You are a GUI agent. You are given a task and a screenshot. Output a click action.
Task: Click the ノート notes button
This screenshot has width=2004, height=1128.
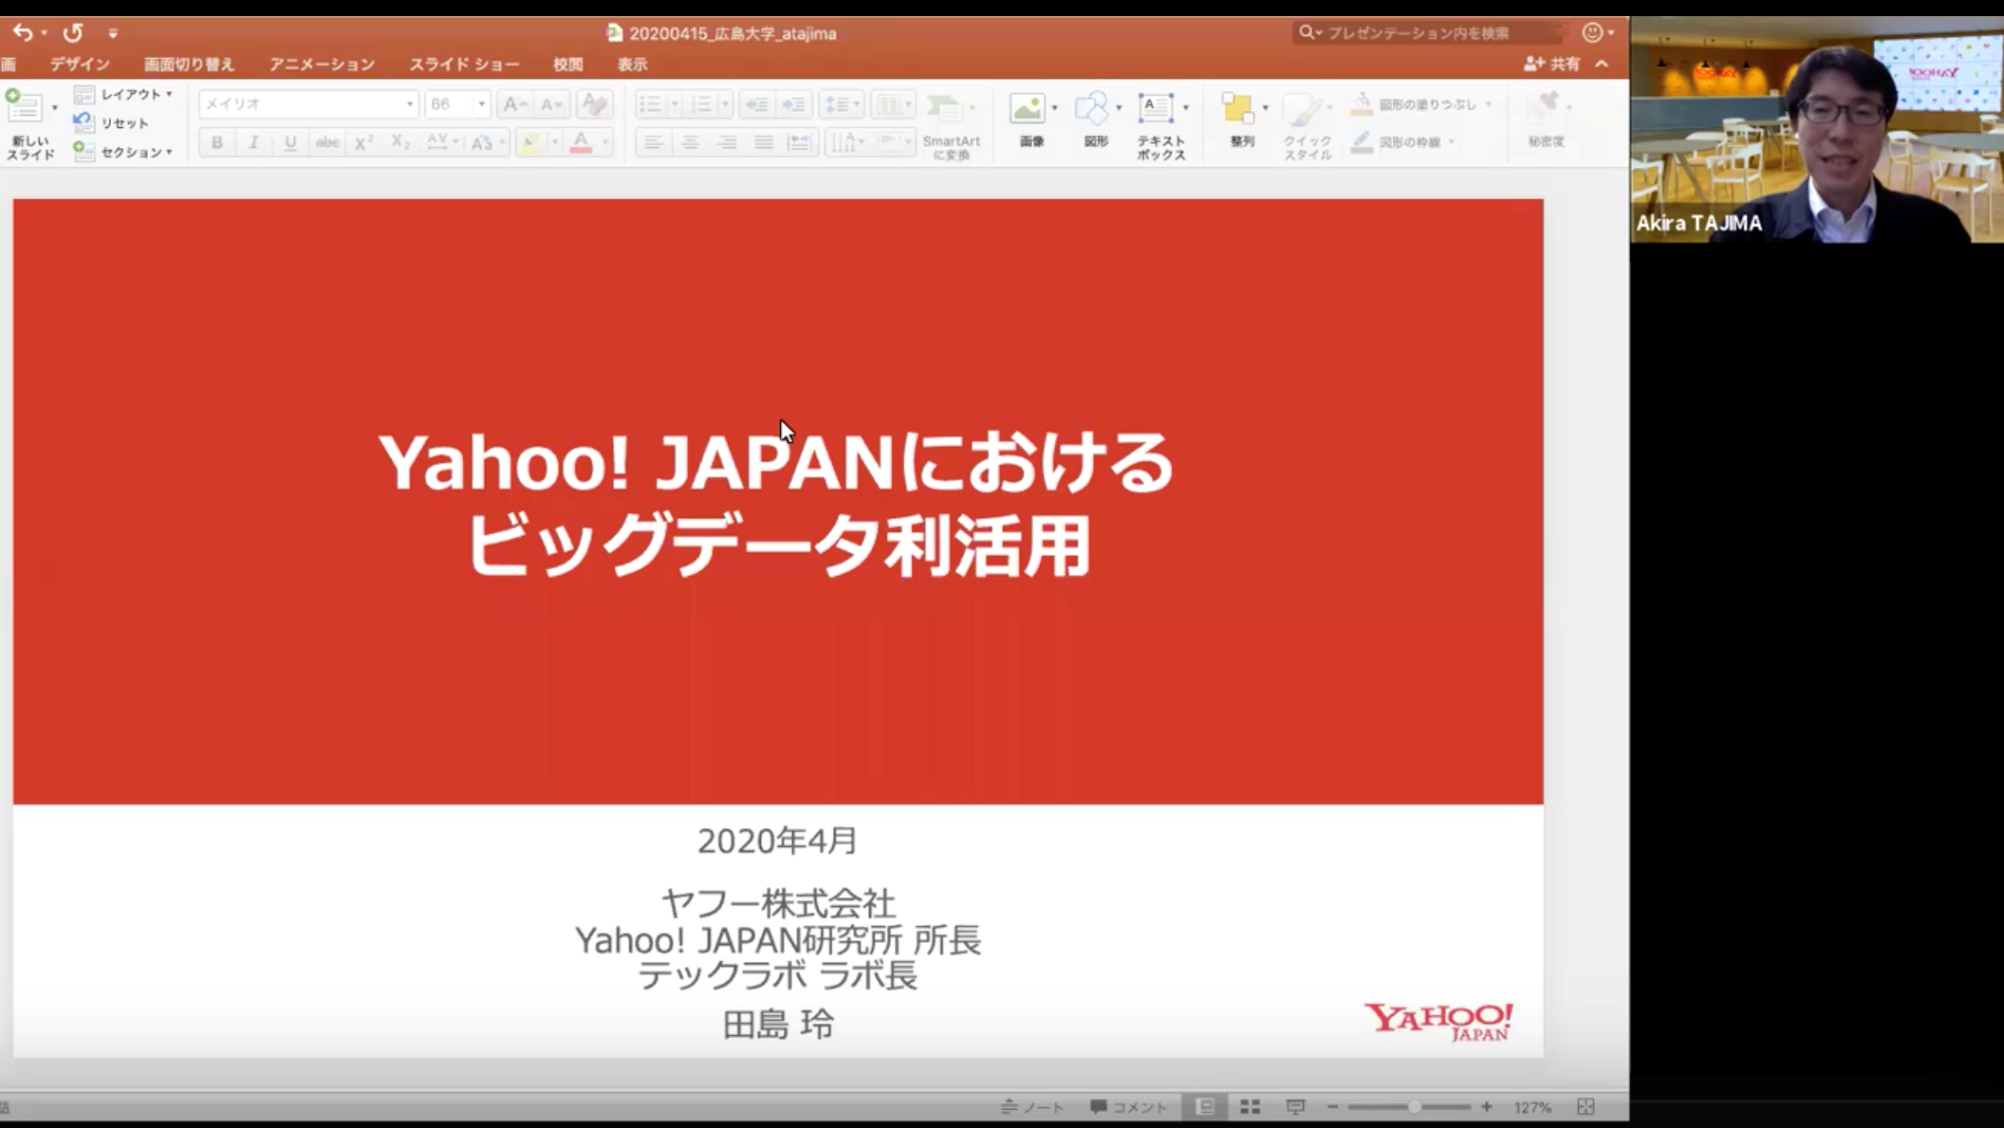[1032, 1106]
